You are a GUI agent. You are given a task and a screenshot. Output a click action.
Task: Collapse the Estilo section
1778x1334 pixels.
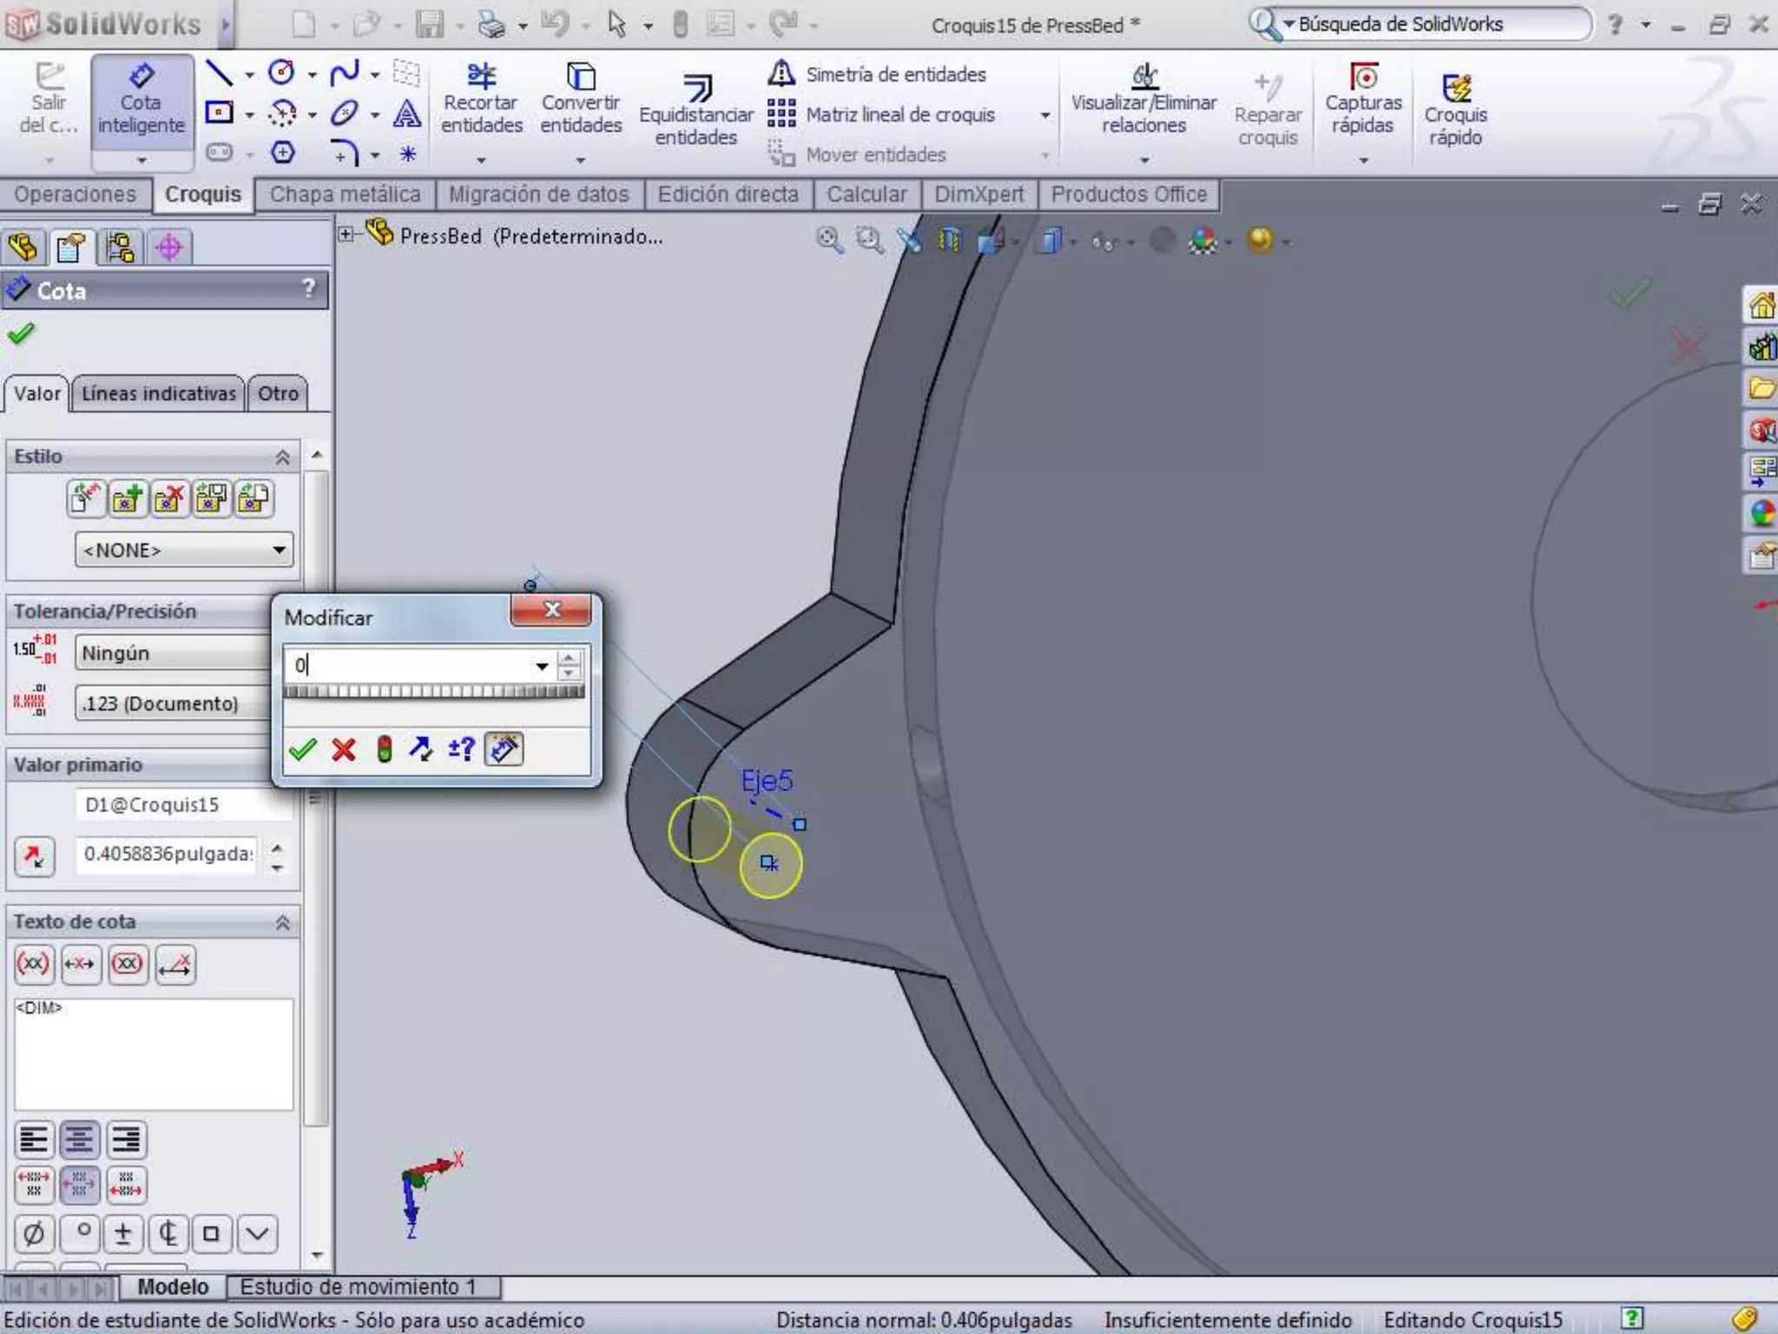[x=282, y=457]
